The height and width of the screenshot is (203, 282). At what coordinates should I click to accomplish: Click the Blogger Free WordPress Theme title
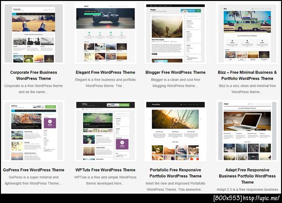point(175,73)
